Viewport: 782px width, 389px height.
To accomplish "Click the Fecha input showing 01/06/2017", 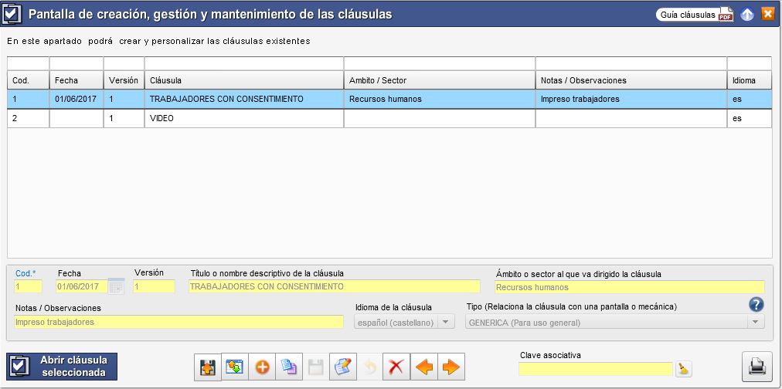I will pyautogui.click(x=82, y=286).
